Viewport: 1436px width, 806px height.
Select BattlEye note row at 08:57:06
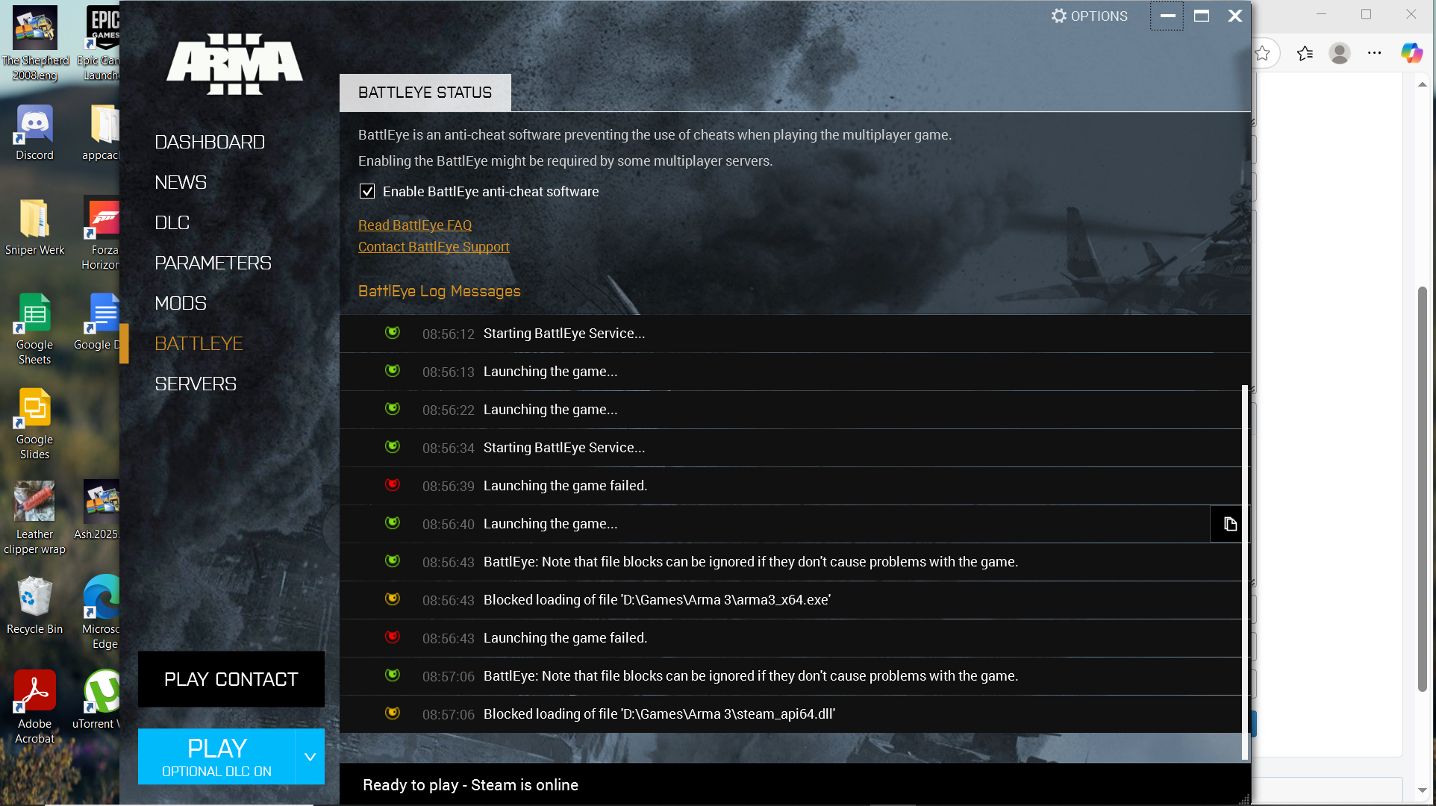pos(791,676)
